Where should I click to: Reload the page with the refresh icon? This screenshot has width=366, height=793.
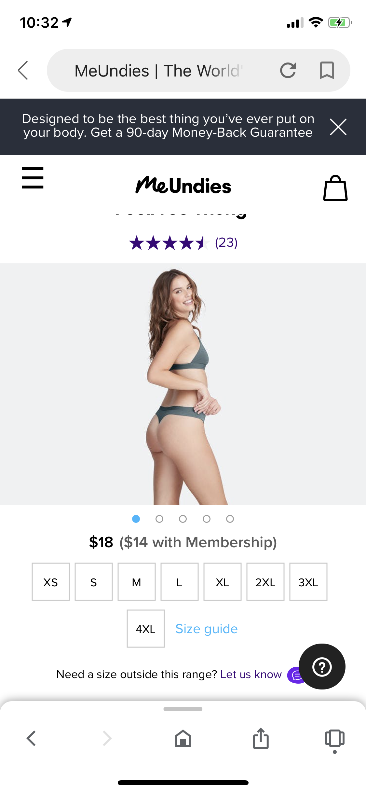coord(288,70)
